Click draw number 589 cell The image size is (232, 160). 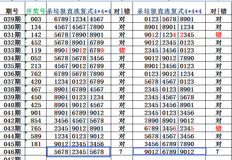coord(36,136)
